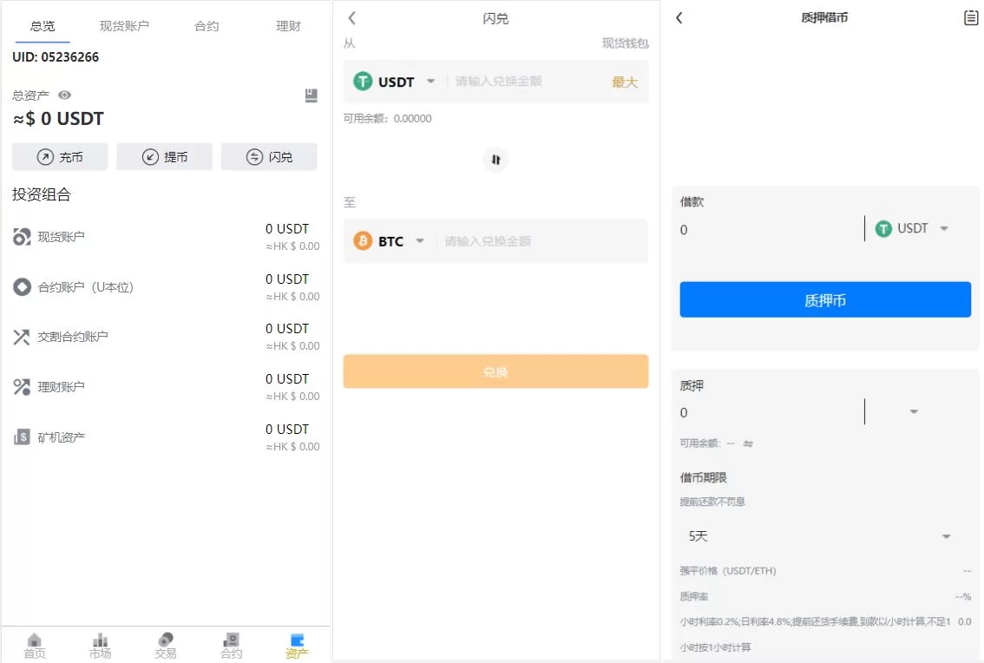Go to Home in bottom navigation
984x663 pixels.
click(x=35, y=645)
